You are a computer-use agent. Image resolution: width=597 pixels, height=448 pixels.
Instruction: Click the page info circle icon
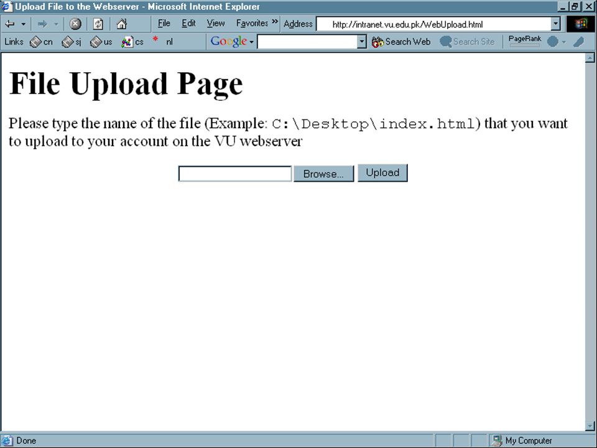point(553,42)
